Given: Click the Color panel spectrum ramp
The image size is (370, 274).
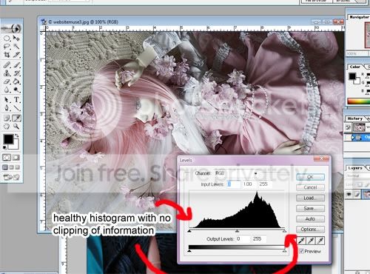Looking at the screenshot, I should coord(358,101).
